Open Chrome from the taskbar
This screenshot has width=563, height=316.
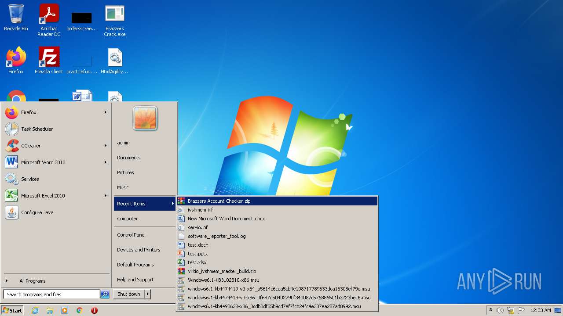click(80, 310)
